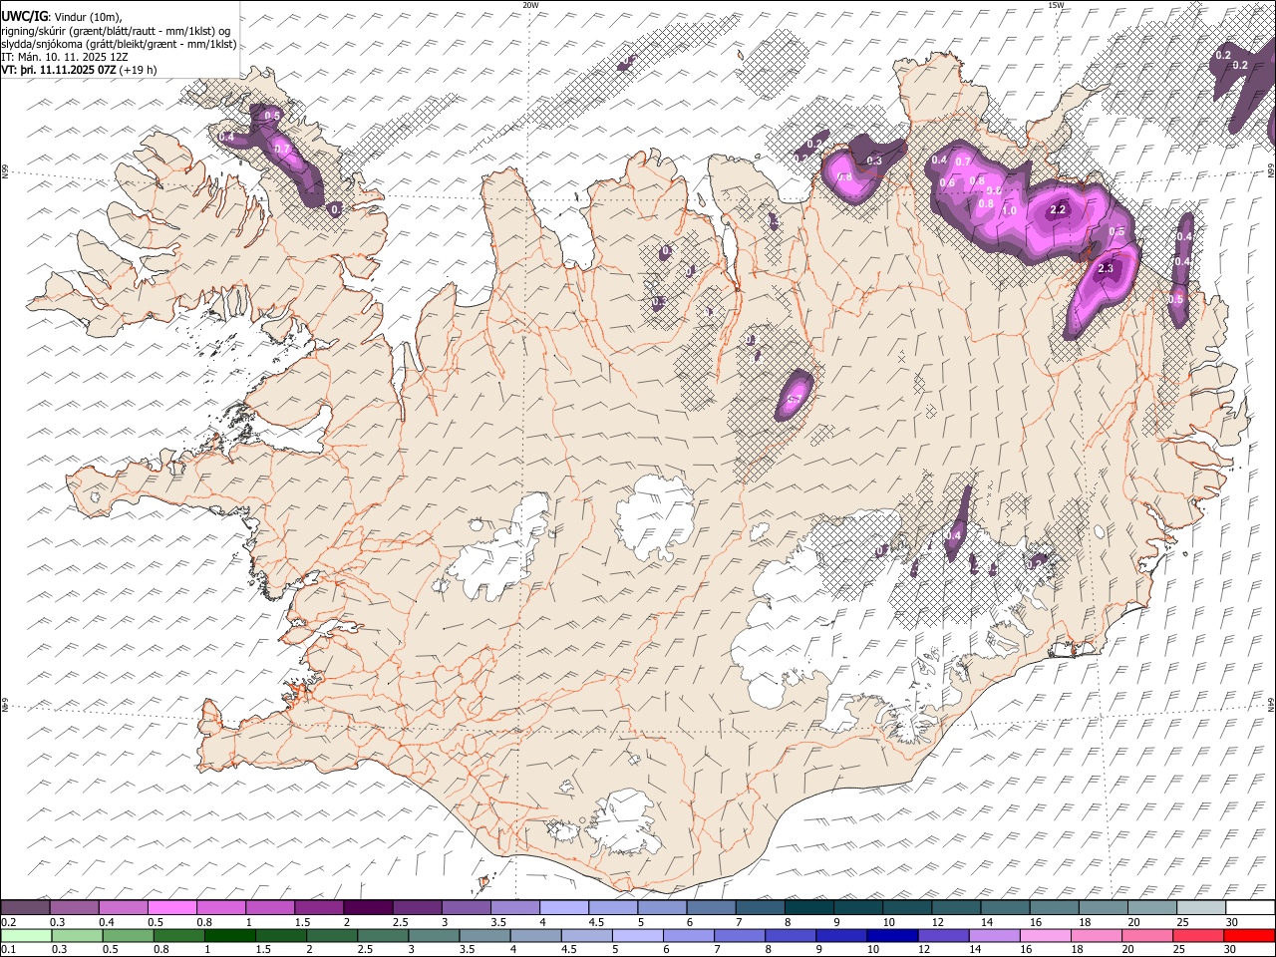
Task: Click the '2.2' precipitation value on the map
Action: 1059,210
